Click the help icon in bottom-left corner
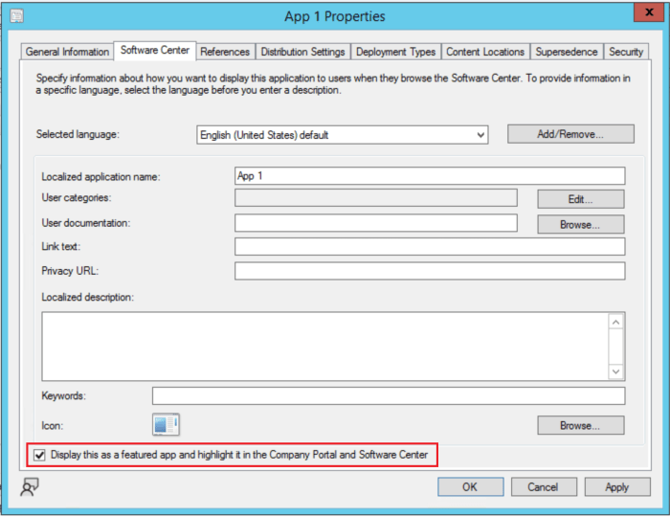670x517 pixels. (x=30, y=487)
